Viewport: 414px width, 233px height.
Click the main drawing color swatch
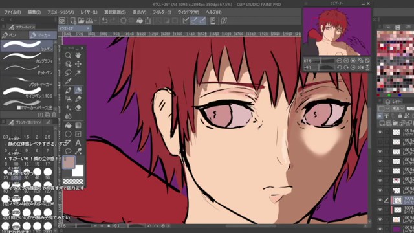tap(69, 162)
